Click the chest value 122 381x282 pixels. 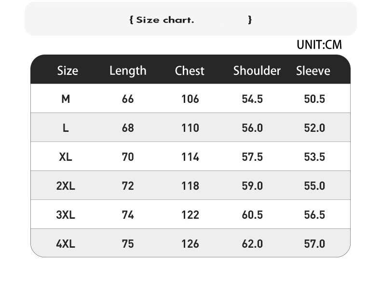(190, 215)
